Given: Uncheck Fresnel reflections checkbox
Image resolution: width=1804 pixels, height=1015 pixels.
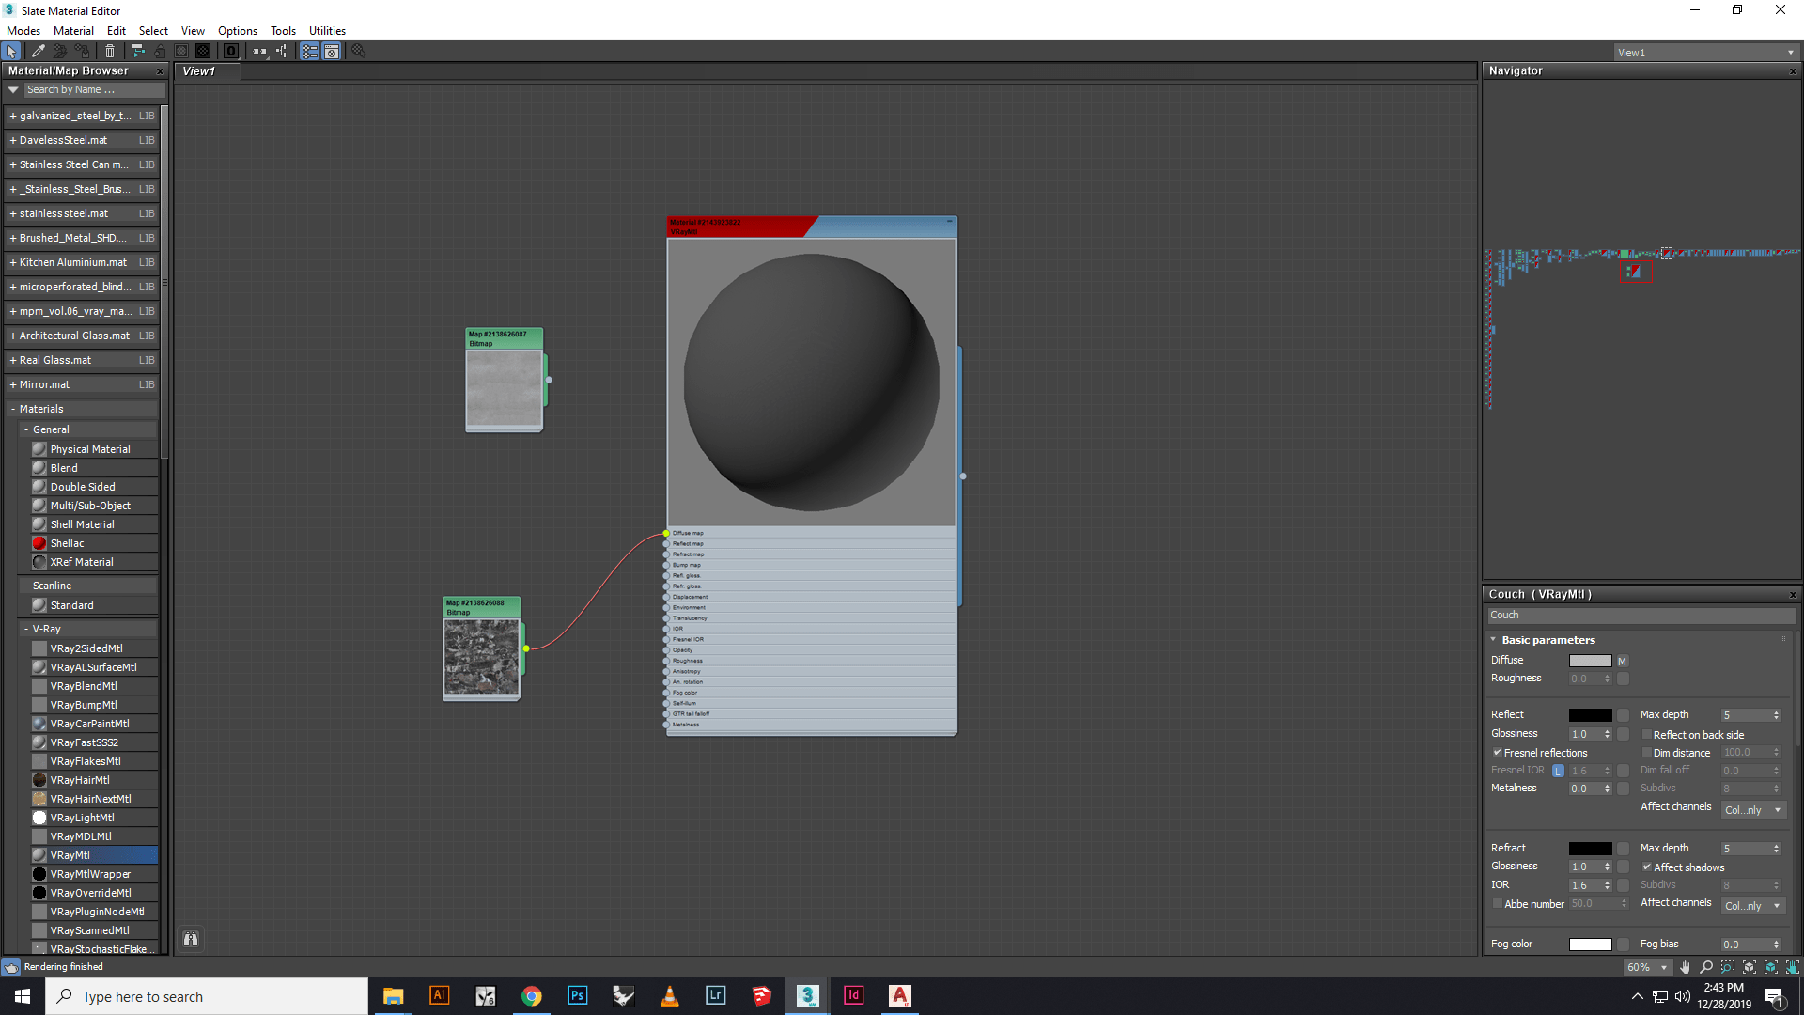Looking at the screenshot, I should click(1498, 753).
